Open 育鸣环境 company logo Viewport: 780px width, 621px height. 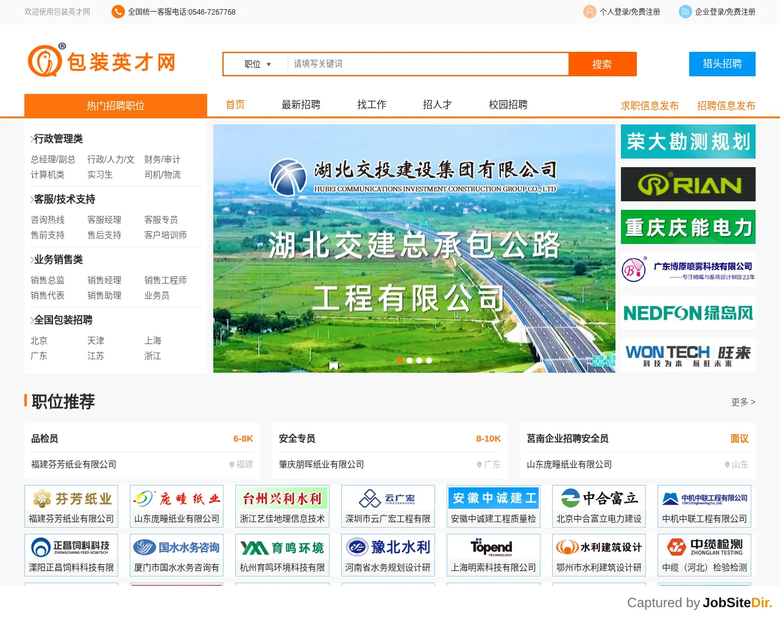282,547
